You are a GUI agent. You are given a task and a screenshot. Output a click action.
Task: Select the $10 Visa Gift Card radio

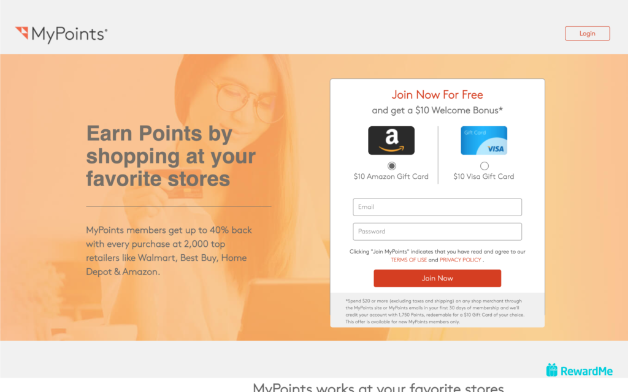pyautogui.click(x=484, y=165)
